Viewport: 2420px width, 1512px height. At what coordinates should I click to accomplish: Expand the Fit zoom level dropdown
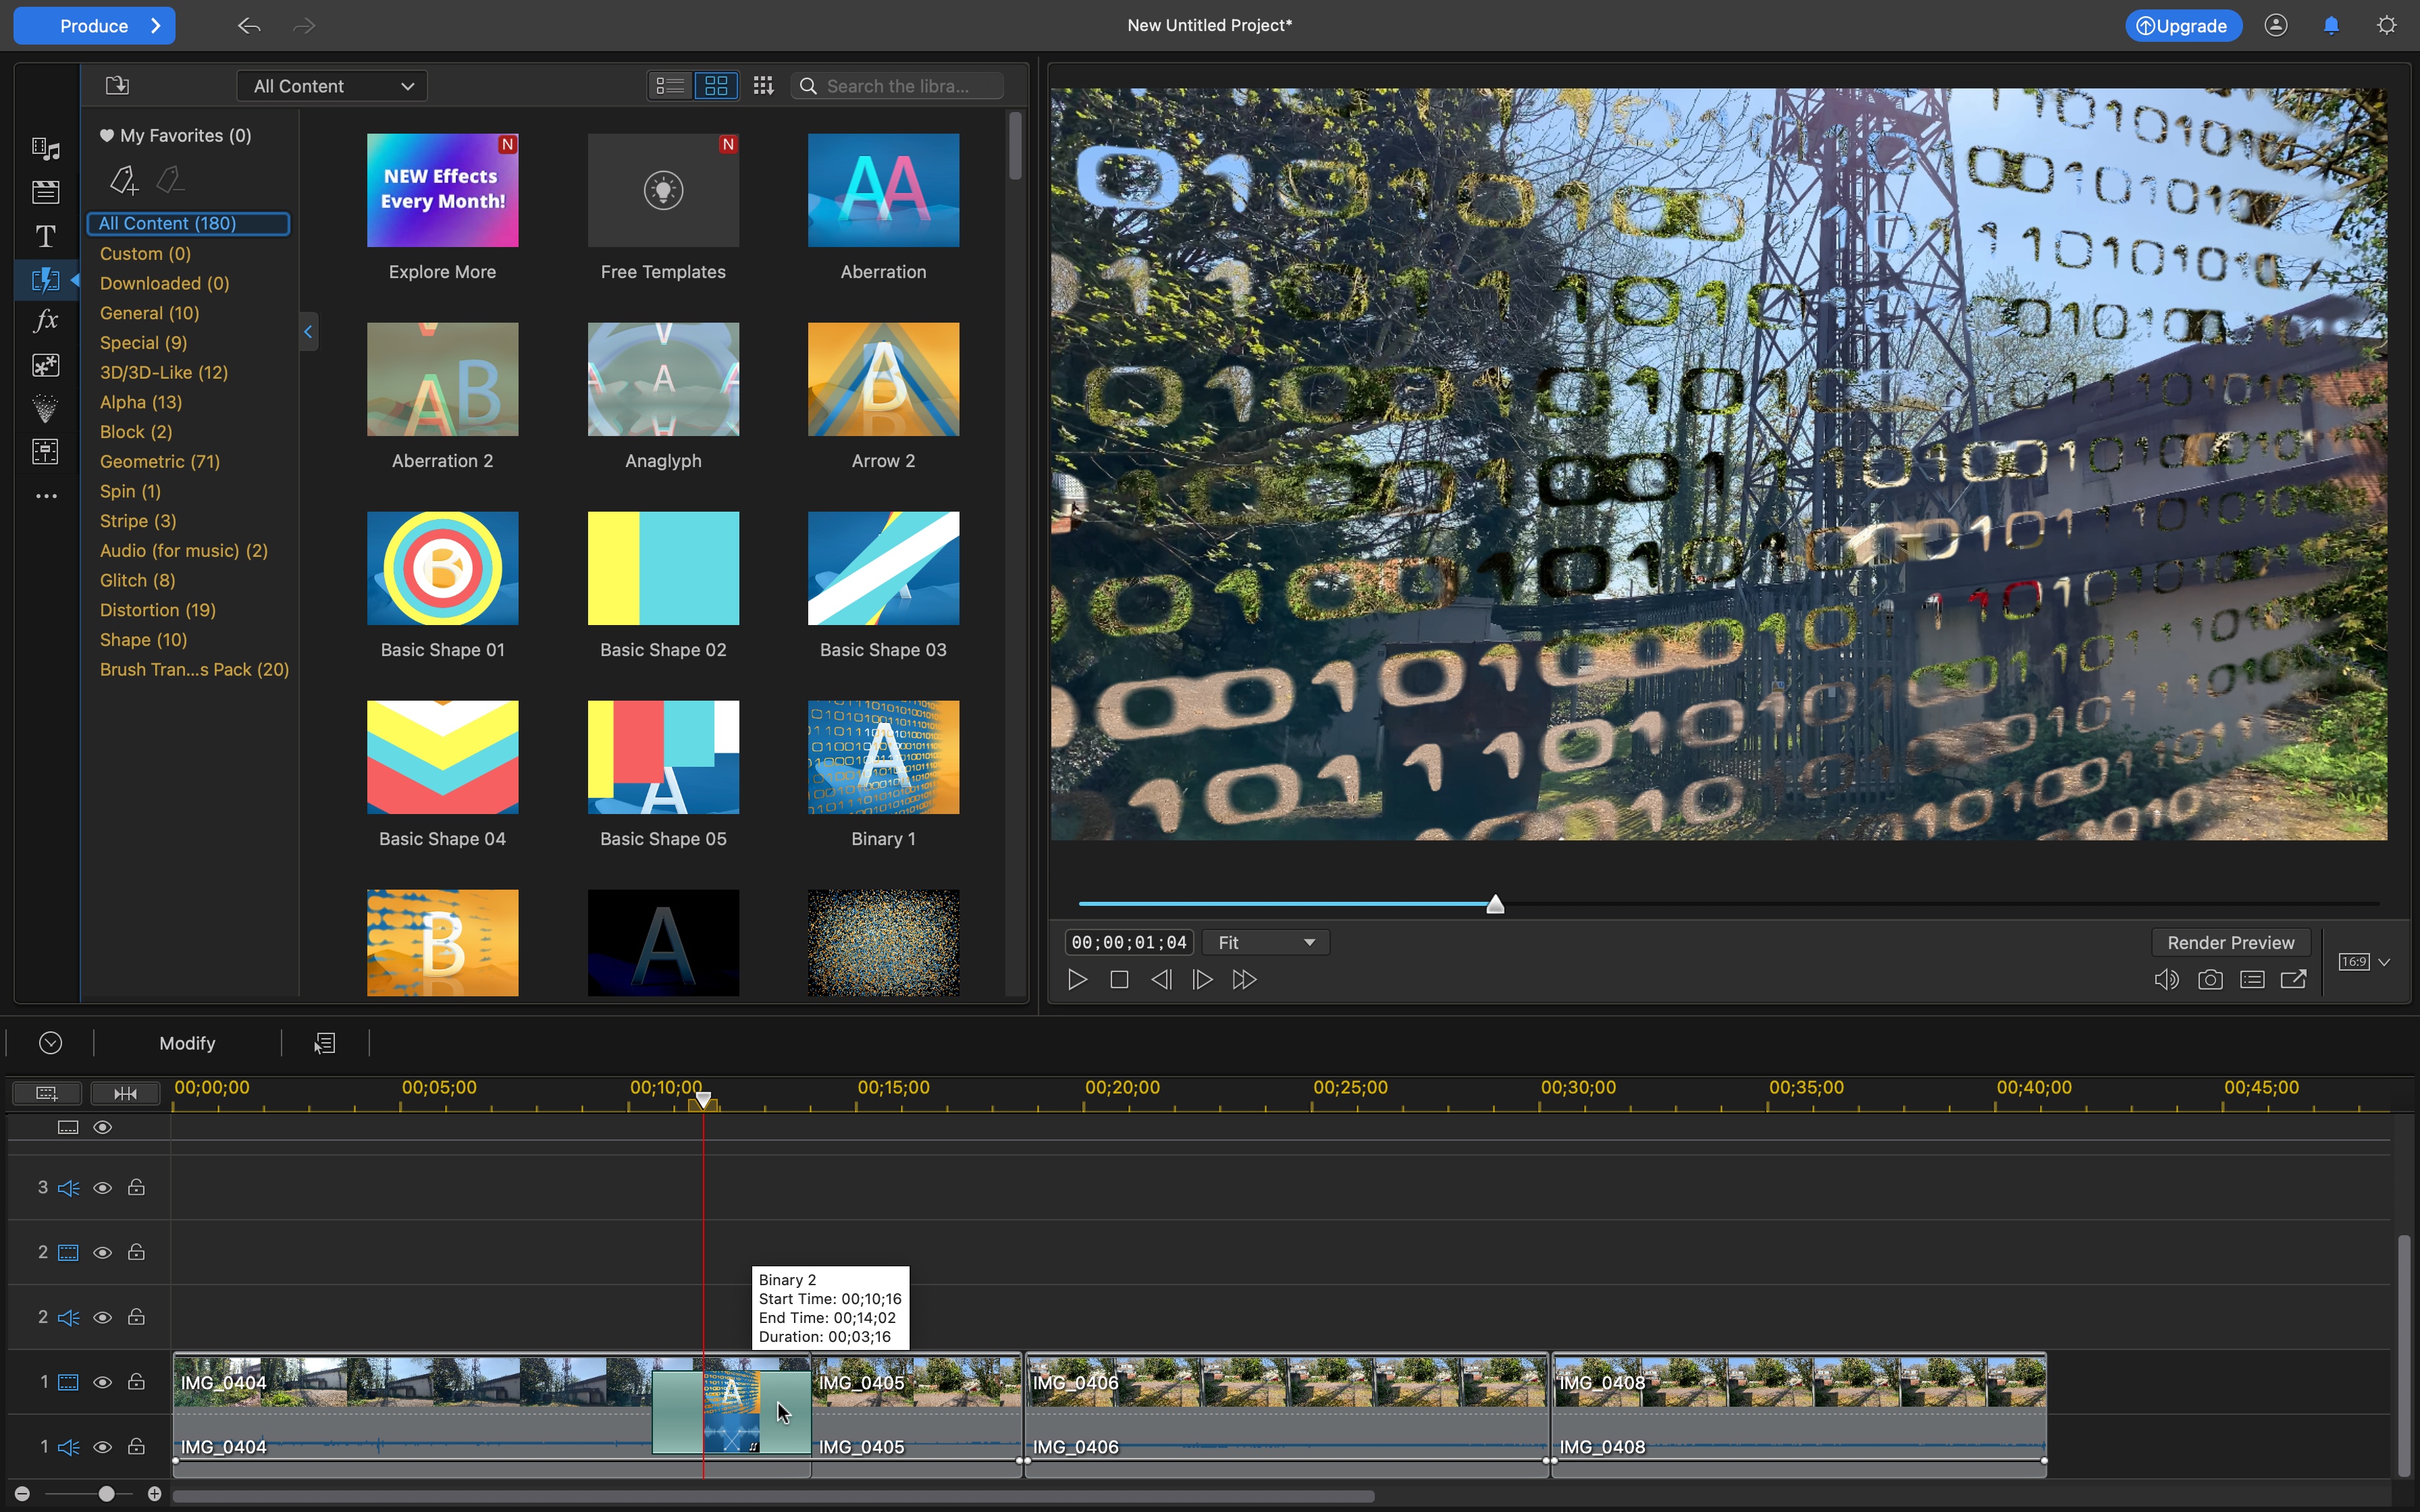[x=1263, y=942]
